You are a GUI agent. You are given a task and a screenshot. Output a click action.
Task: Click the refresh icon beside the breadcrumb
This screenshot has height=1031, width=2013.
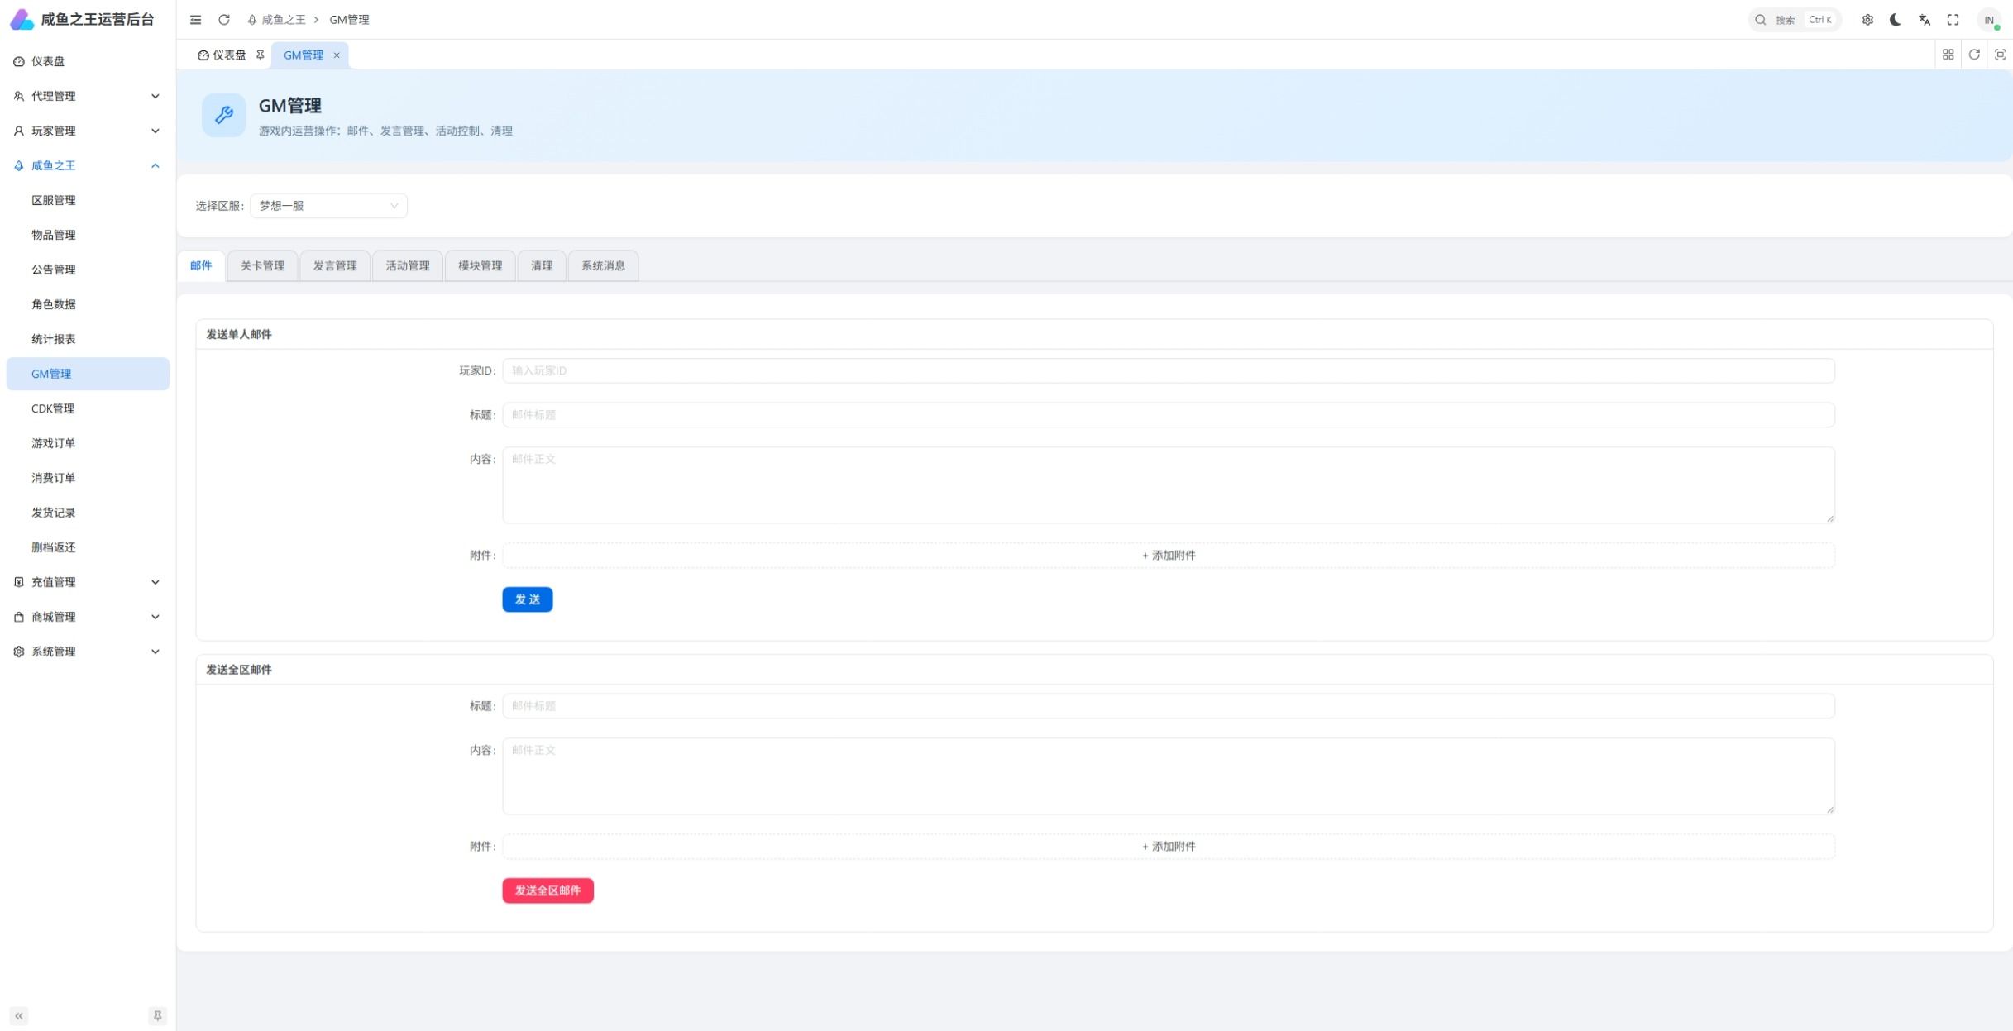pos(224,20)
